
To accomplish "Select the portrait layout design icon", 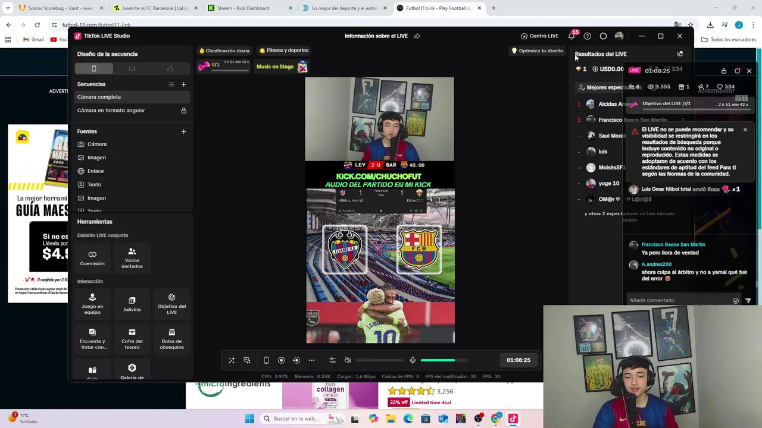I will click(94, 69).
